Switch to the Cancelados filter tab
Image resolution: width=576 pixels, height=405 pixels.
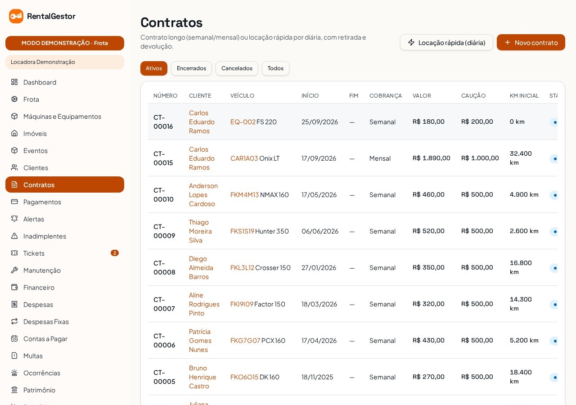pos(237,68)
